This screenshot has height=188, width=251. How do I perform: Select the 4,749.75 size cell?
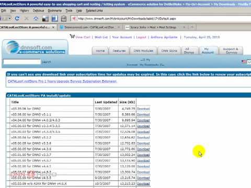(x=128, y=109)
